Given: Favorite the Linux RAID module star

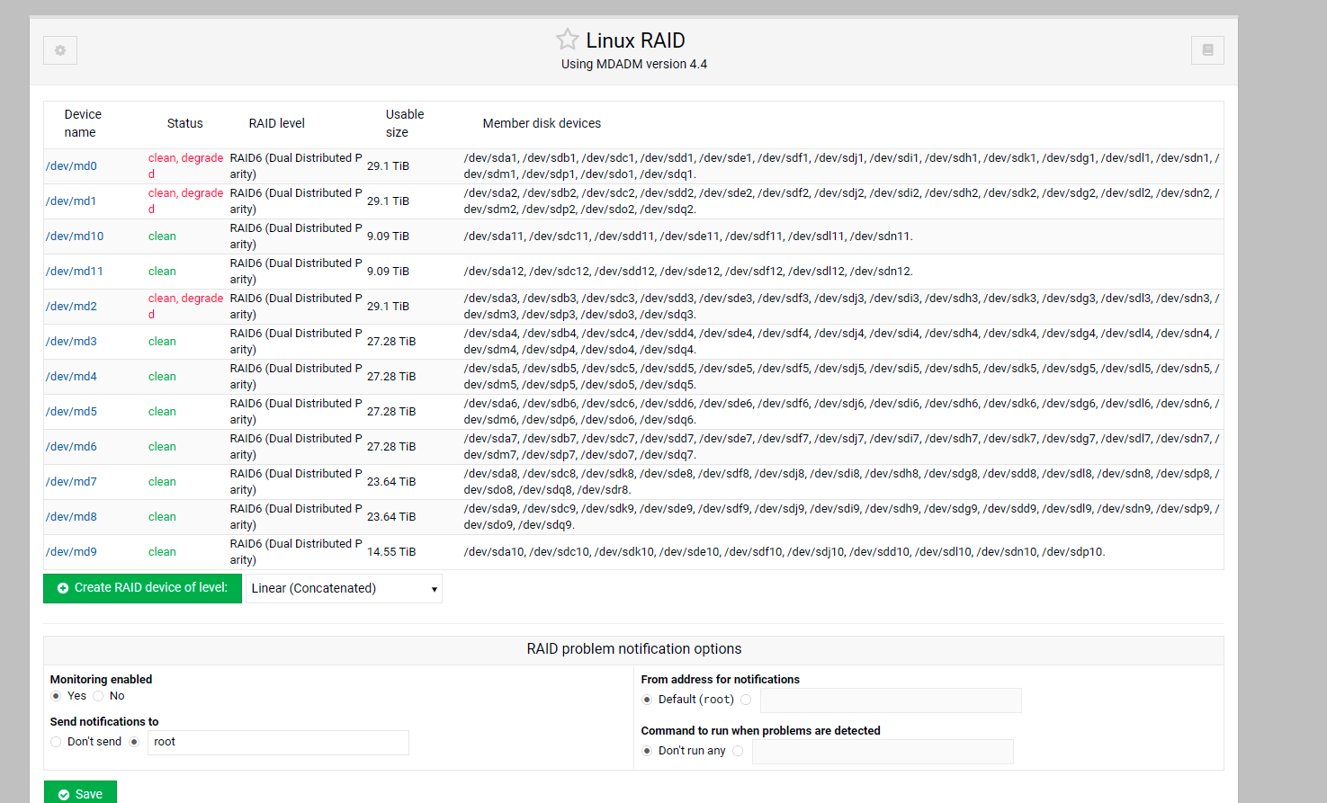Looking at the screenshot, I should (x=567, y=40).
